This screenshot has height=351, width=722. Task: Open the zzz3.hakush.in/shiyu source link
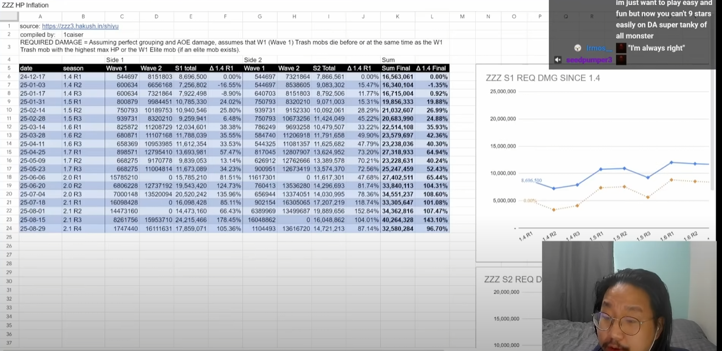pos(80,26)
